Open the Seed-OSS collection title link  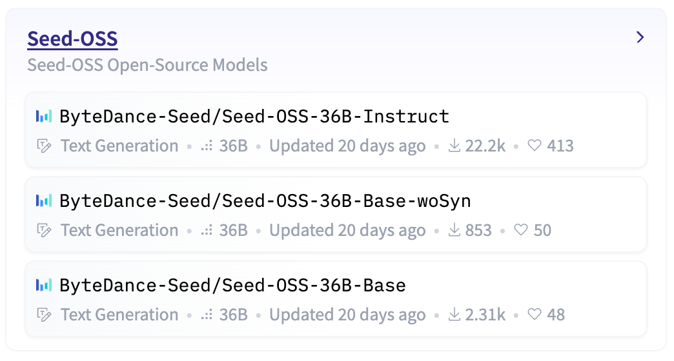click(x=72, y=39)
